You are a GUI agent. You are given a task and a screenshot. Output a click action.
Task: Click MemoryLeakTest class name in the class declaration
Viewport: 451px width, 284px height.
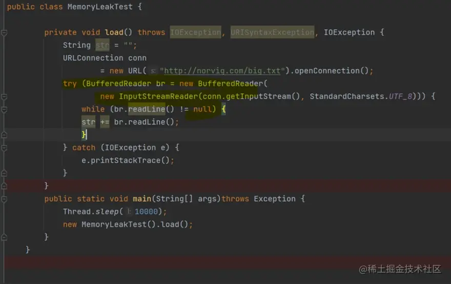[x=100, y=7]
